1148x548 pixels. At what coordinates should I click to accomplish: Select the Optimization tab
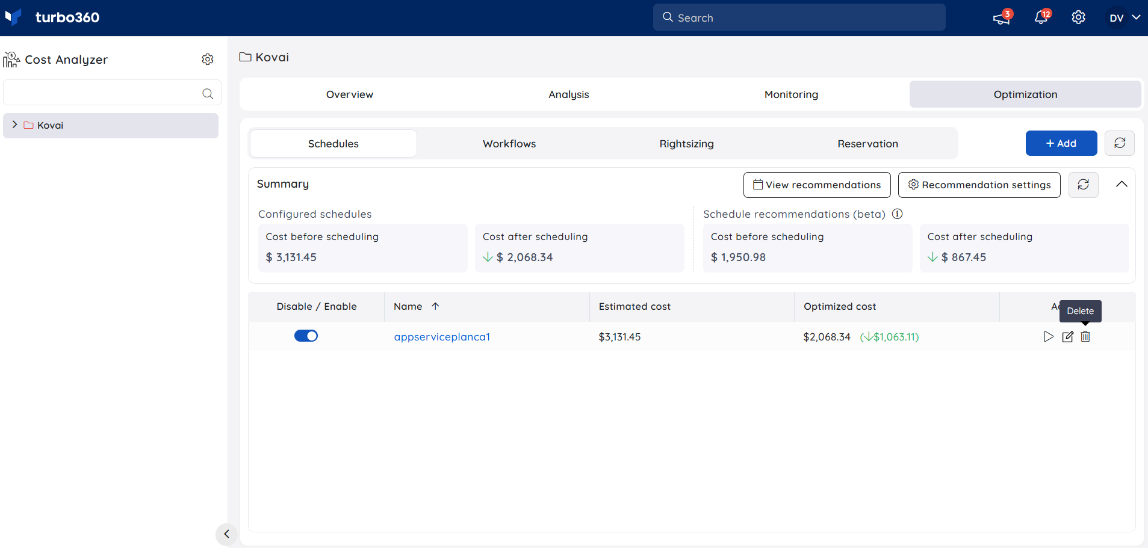click(x=1025, y=94)
